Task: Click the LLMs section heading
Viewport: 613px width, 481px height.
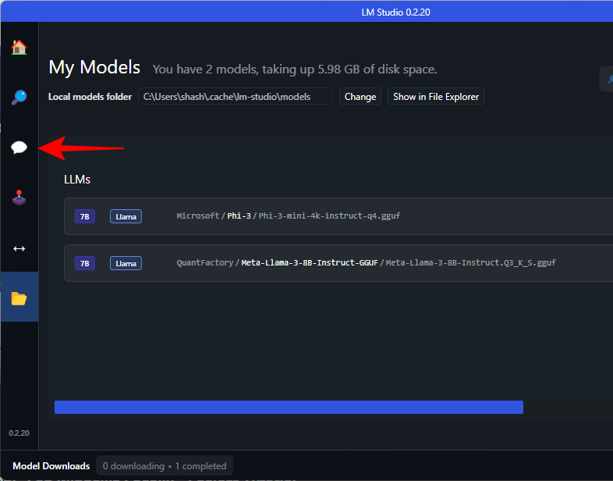Action: pyautogui.click(x=77, y=180)
